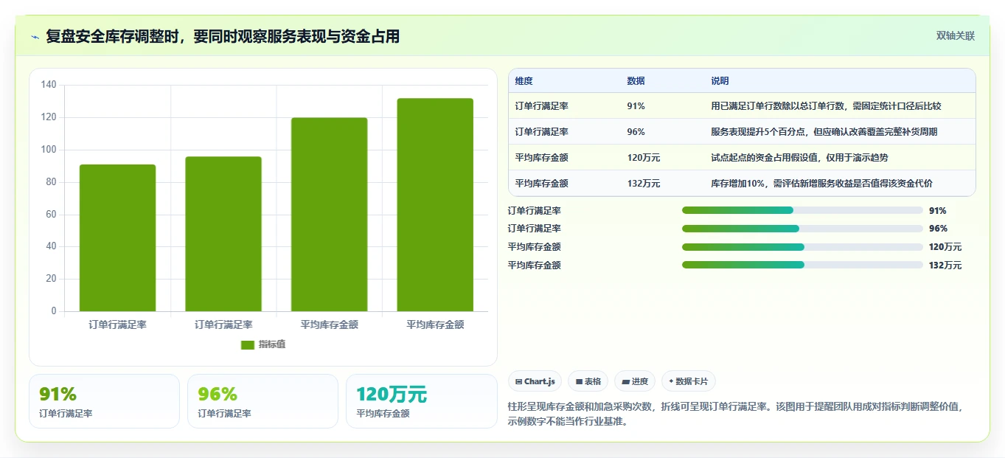Click the 91% cell in the table
This screenshot has height=458, width=1005.
[x=636, y=106]
